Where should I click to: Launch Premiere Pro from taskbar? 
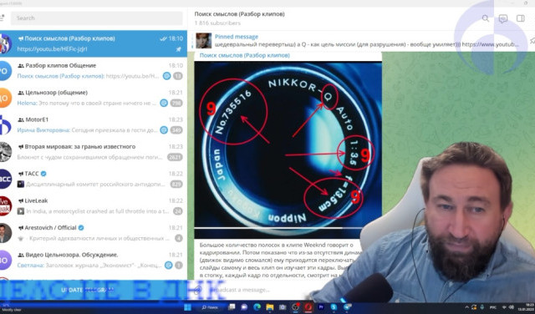(x=321, y=307)
